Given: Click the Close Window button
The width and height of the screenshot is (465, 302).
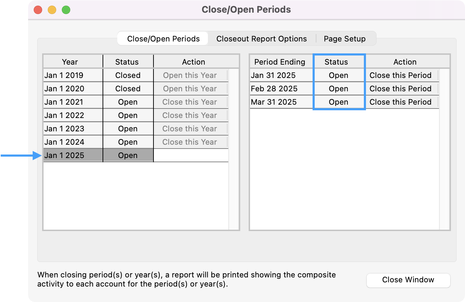Looking at the screenshot, I should (408, 280).
